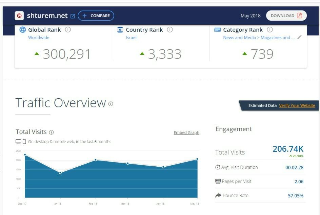Click the Israel flag icon

[x=120, y=30]
